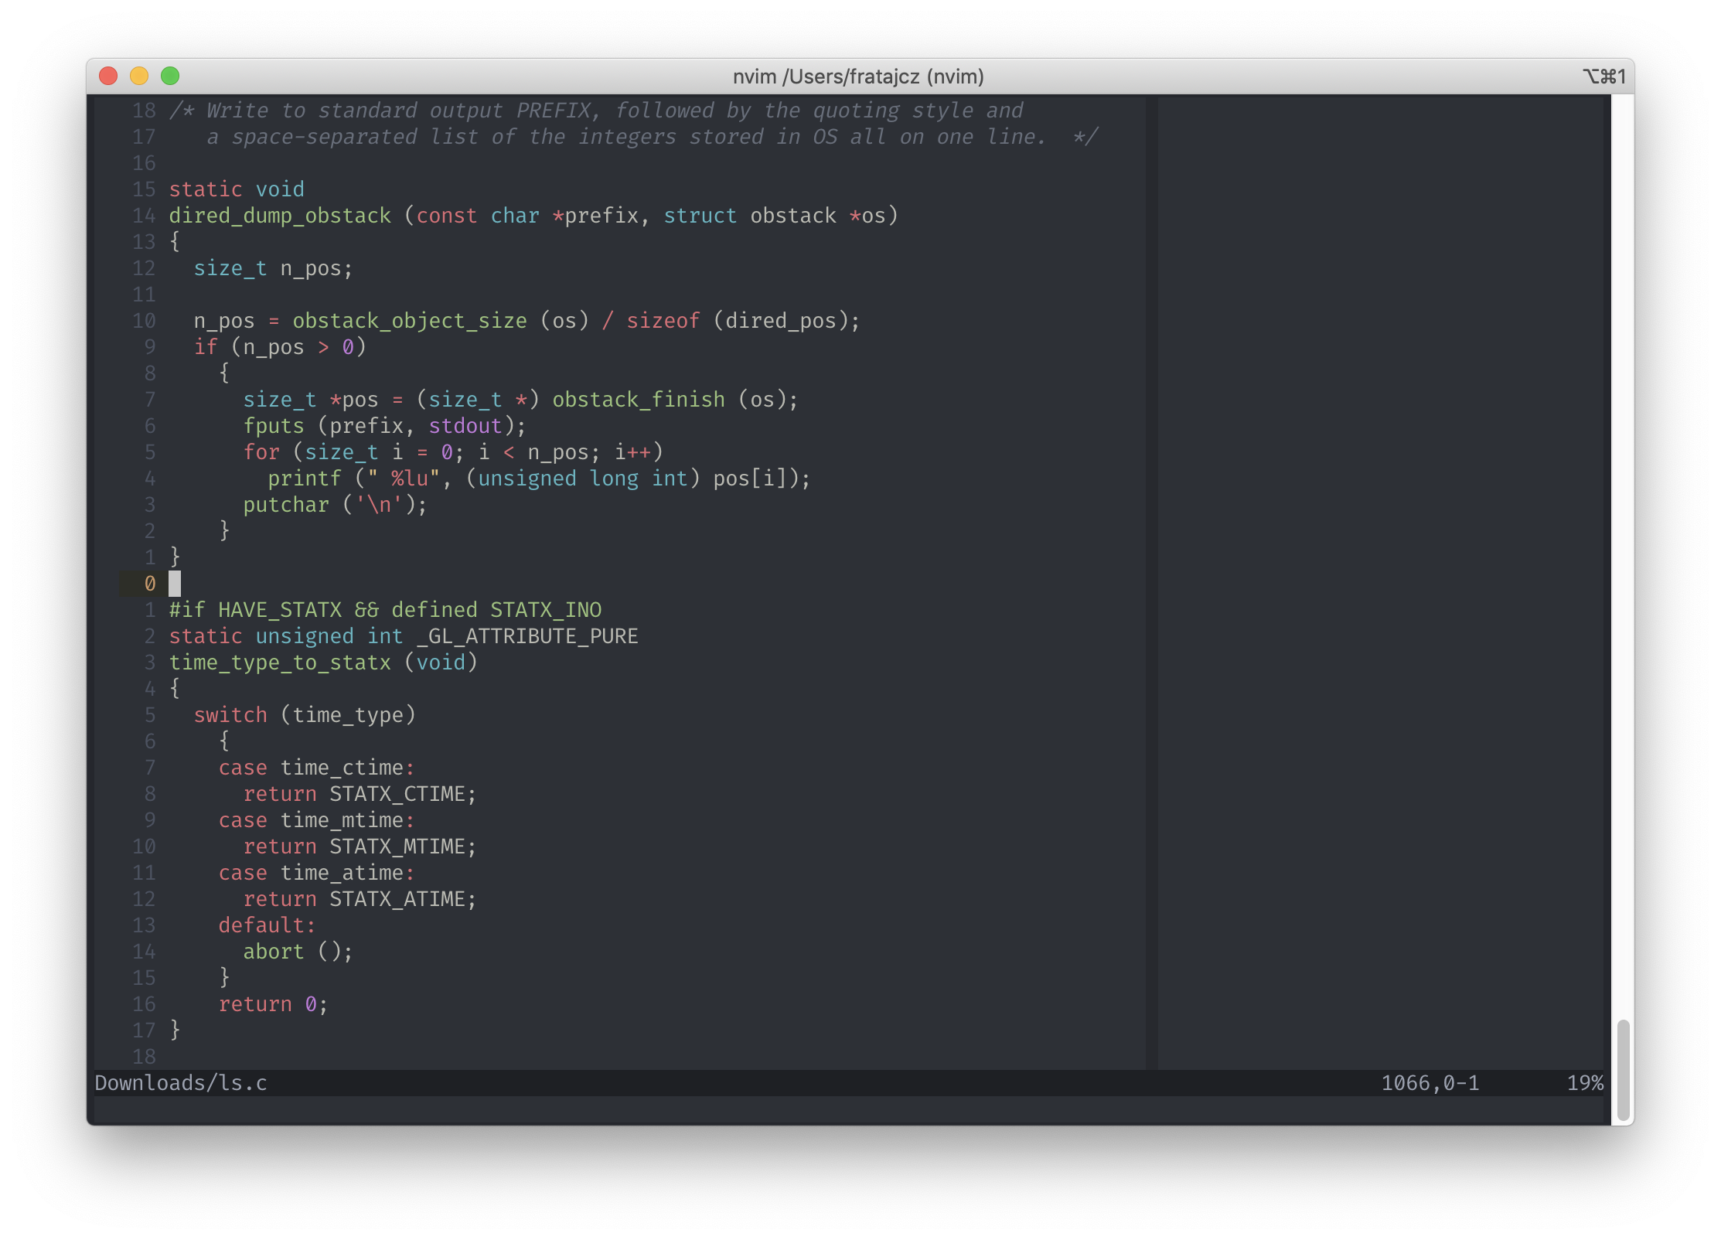Click 'obstack_object_size' in the n_pos assignment

(410, 321)
